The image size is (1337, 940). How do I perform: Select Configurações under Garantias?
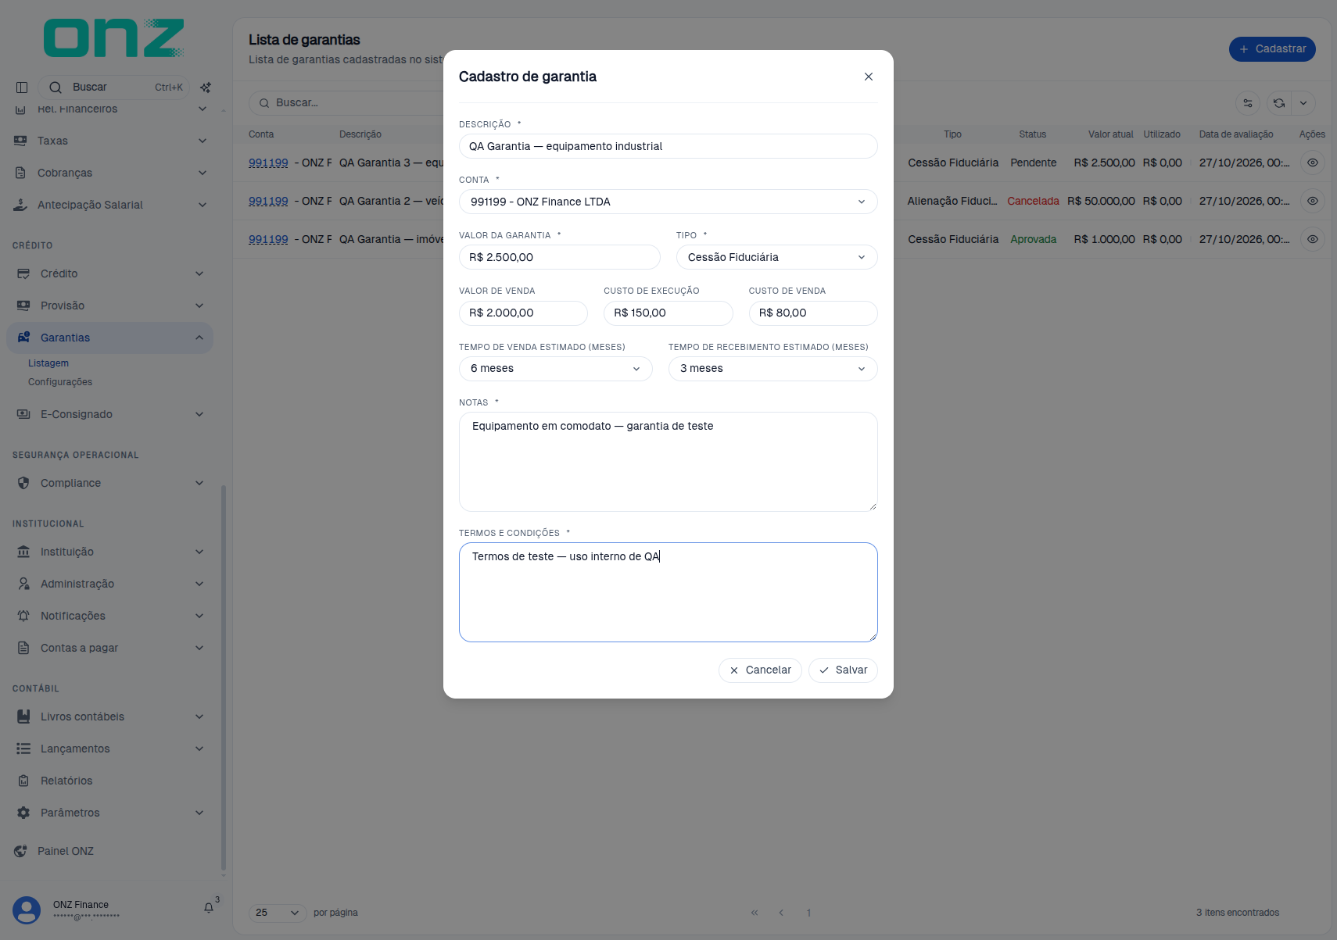[x=60, y=382]
